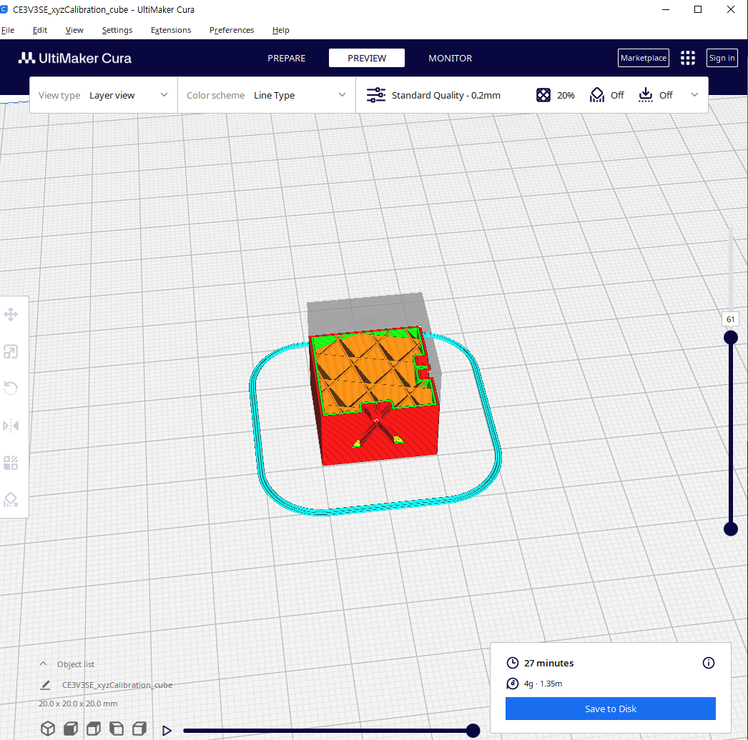Screen dimensions: 748x740
Task: Click the pencil icon beside model name
Action: tap(45, 685)
